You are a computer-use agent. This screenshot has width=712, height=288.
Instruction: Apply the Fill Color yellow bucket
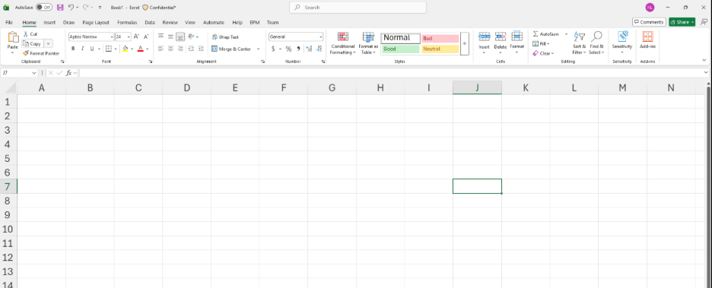pos(126,49)
